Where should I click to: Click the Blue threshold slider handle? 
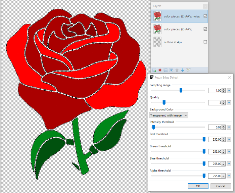[x=204, y=164]
